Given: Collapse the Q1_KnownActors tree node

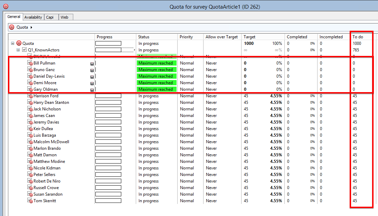Looking at the screenshot, I should [18, 50].
